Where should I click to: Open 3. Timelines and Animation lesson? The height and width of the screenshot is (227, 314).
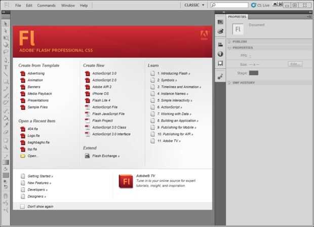click(x=179, y=87)
